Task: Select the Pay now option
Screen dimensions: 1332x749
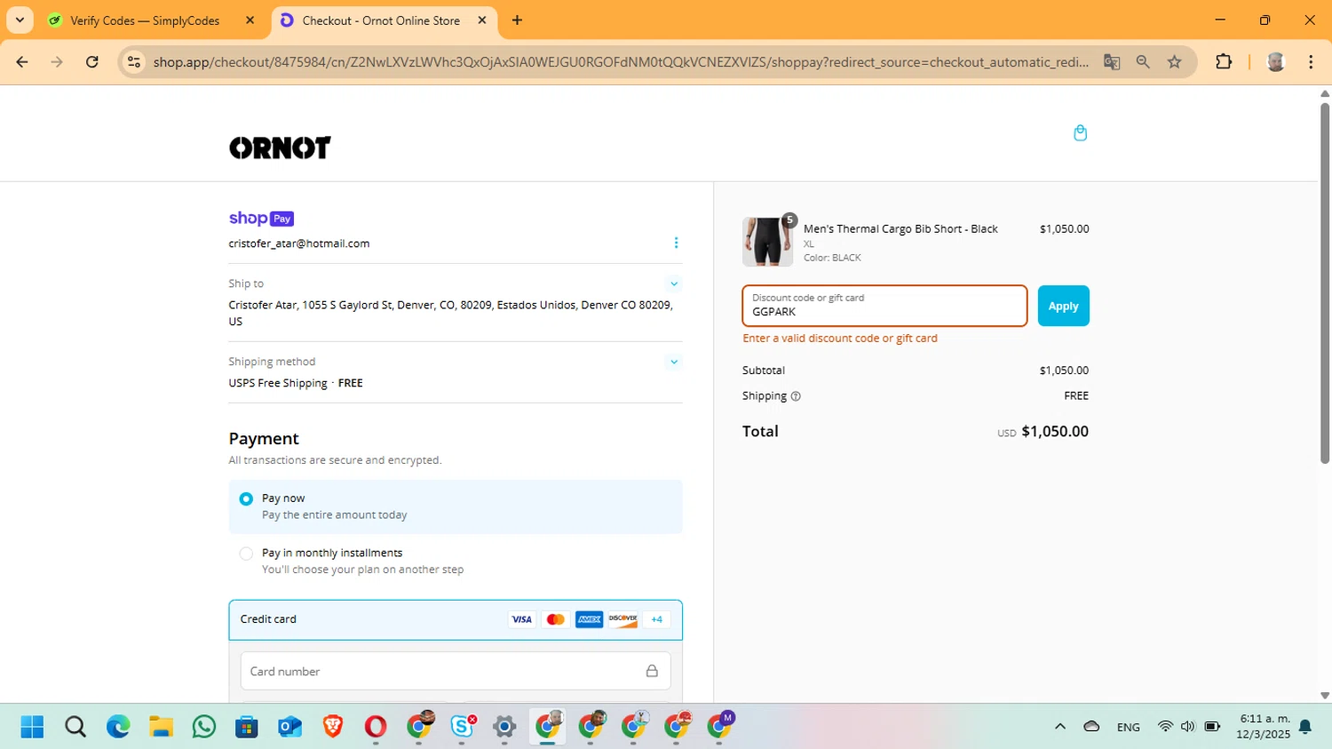Action: (246, 499)
